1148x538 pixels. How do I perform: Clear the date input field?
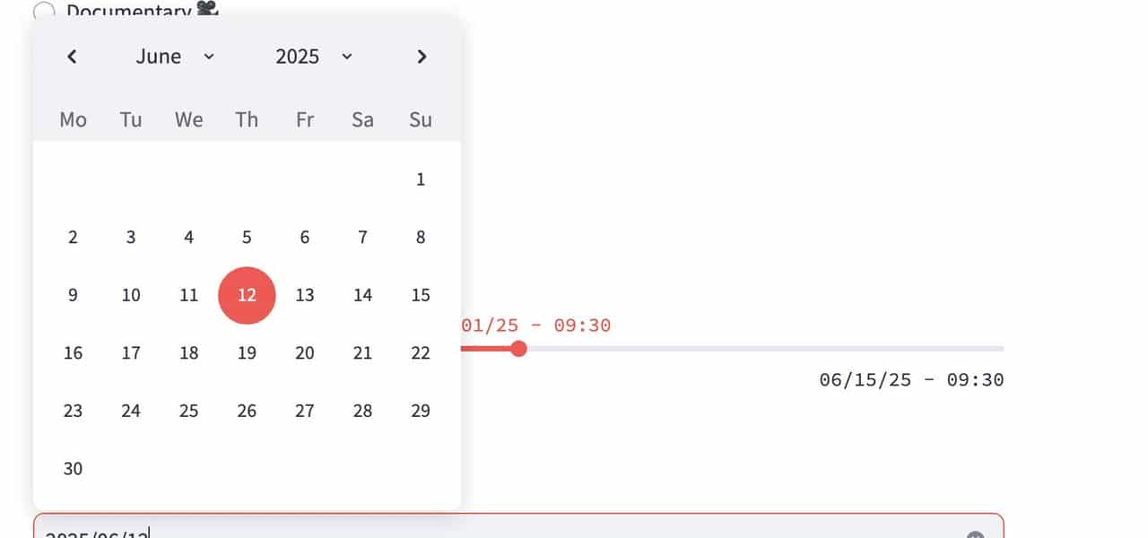point(976,534)
